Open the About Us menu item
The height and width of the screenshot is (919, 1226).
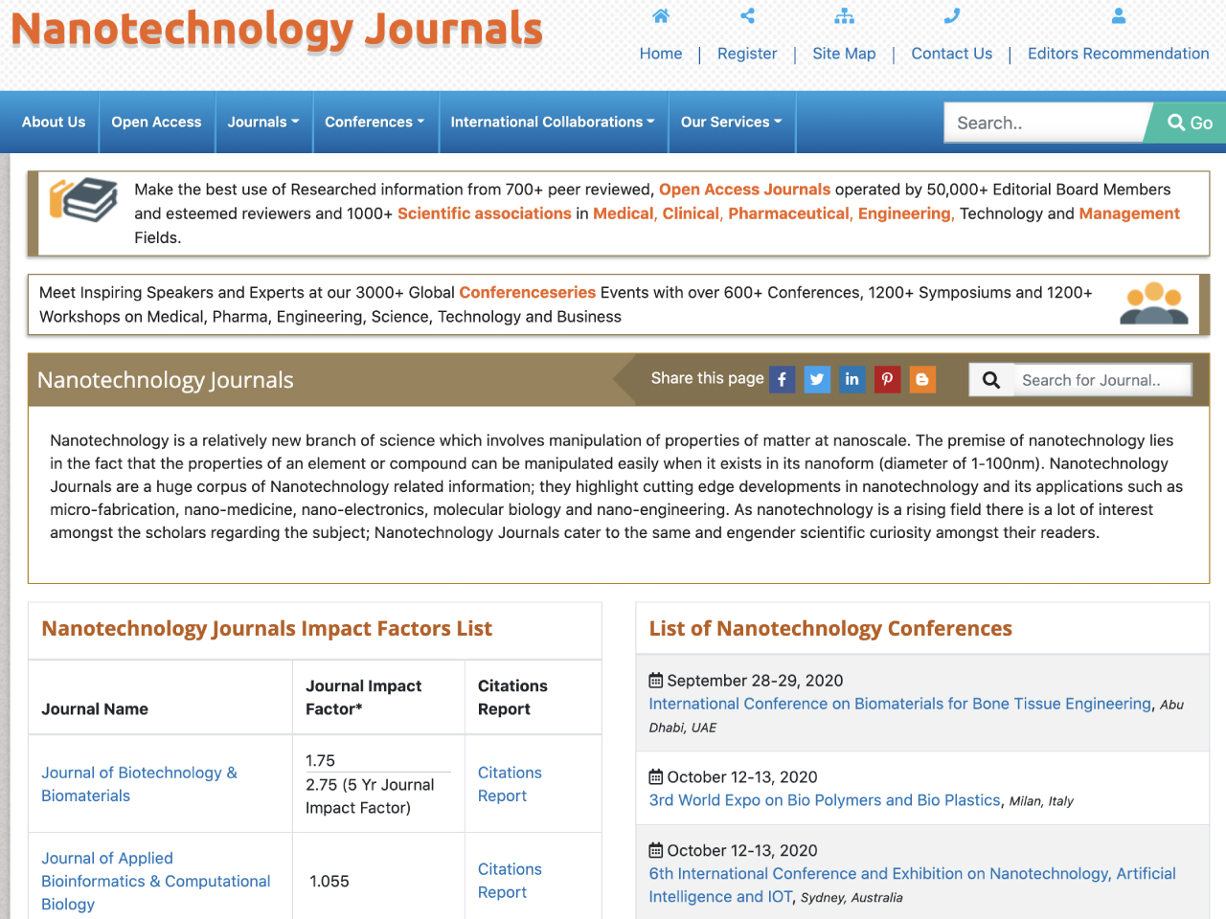pyautogui.click(x=54, y=123)
